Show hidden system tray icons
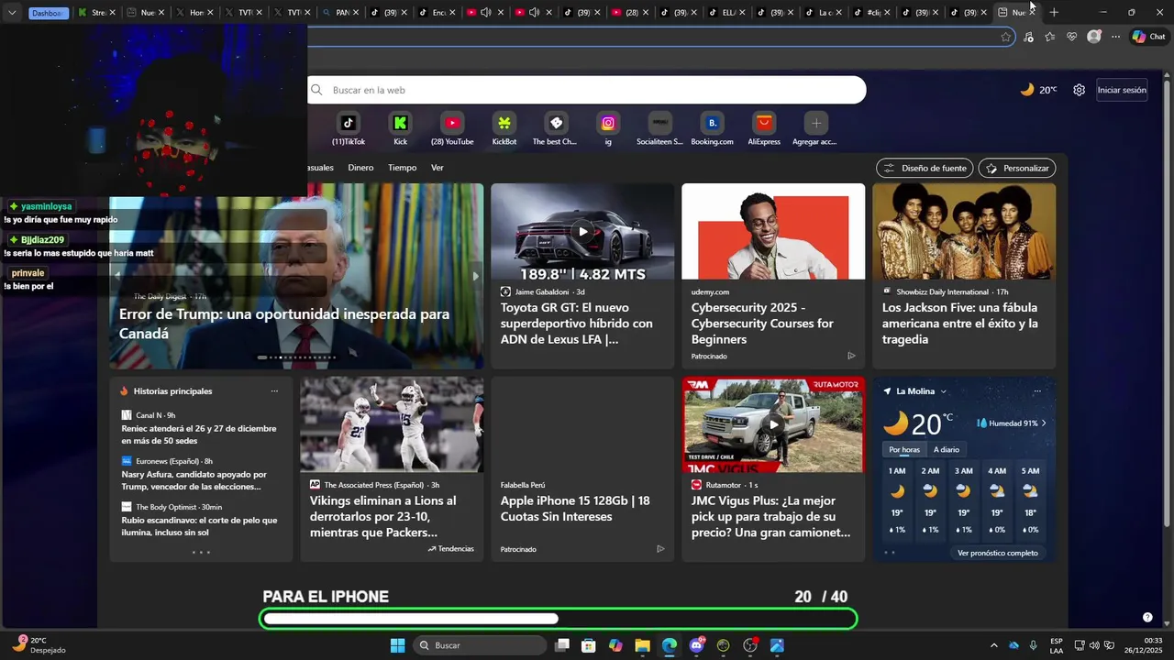This screenshot has width=1174, height=660. tap(993, 645)
